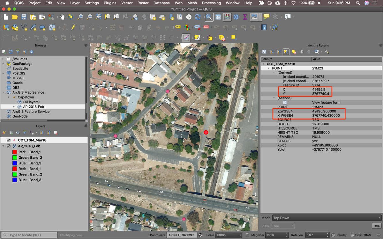
Task: Open a new QGIS project
Action: [x=5, y=17]
